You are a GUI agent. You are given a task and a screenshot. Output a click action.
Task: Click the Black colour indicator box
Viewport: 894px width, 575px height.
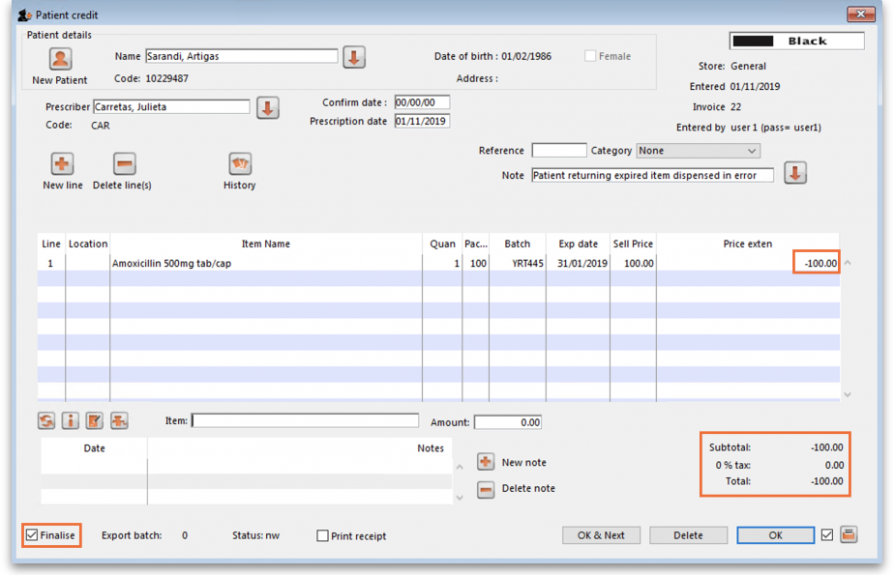(796, 42)
